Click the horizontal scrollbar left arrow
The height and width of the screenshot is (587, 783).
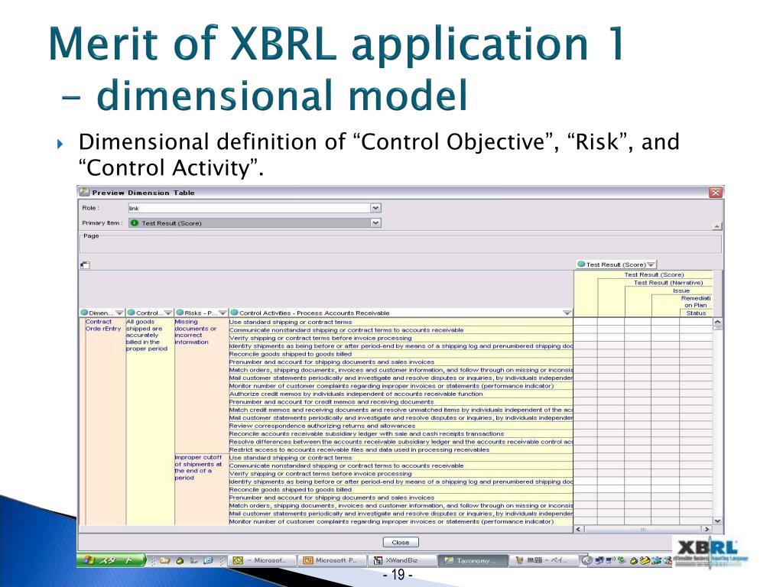point(579,529)
